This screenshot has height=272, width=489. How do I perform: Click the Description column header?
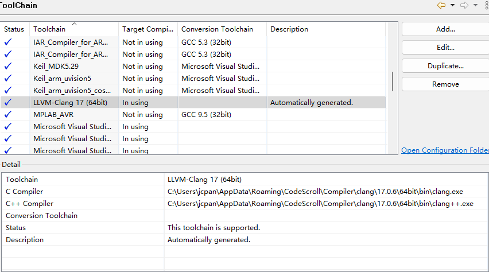(x=326, y=29)
